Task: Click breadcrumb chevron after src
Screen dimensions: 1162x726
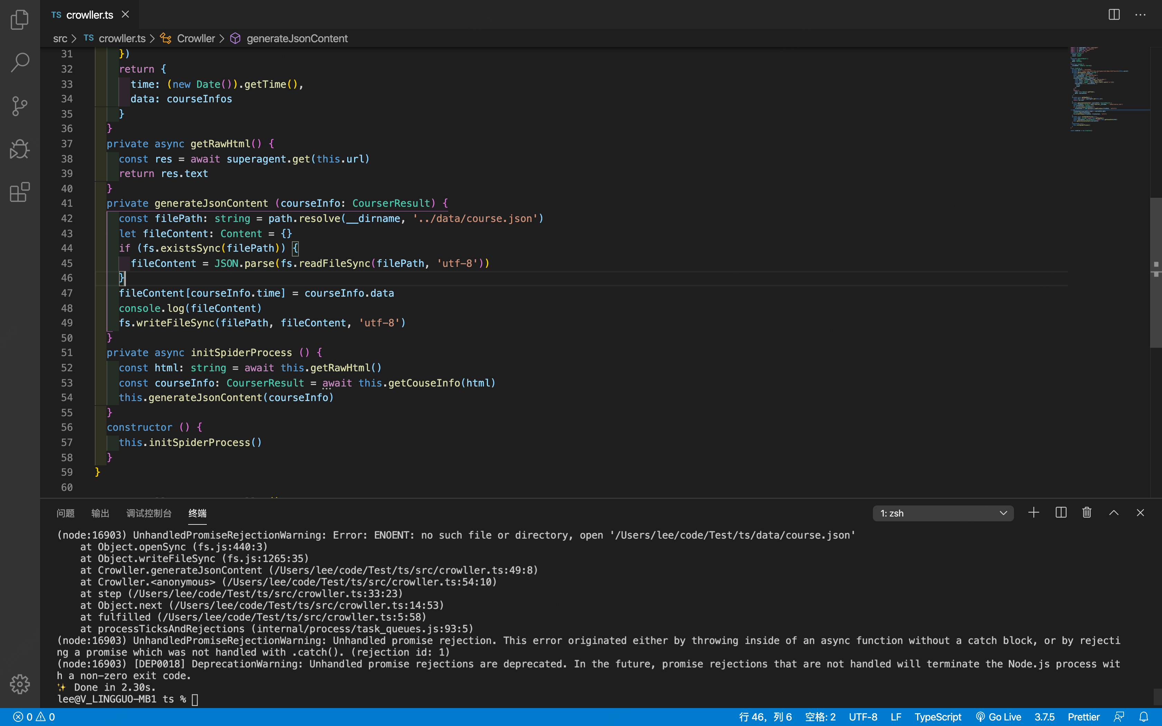Action: point(74,38)
